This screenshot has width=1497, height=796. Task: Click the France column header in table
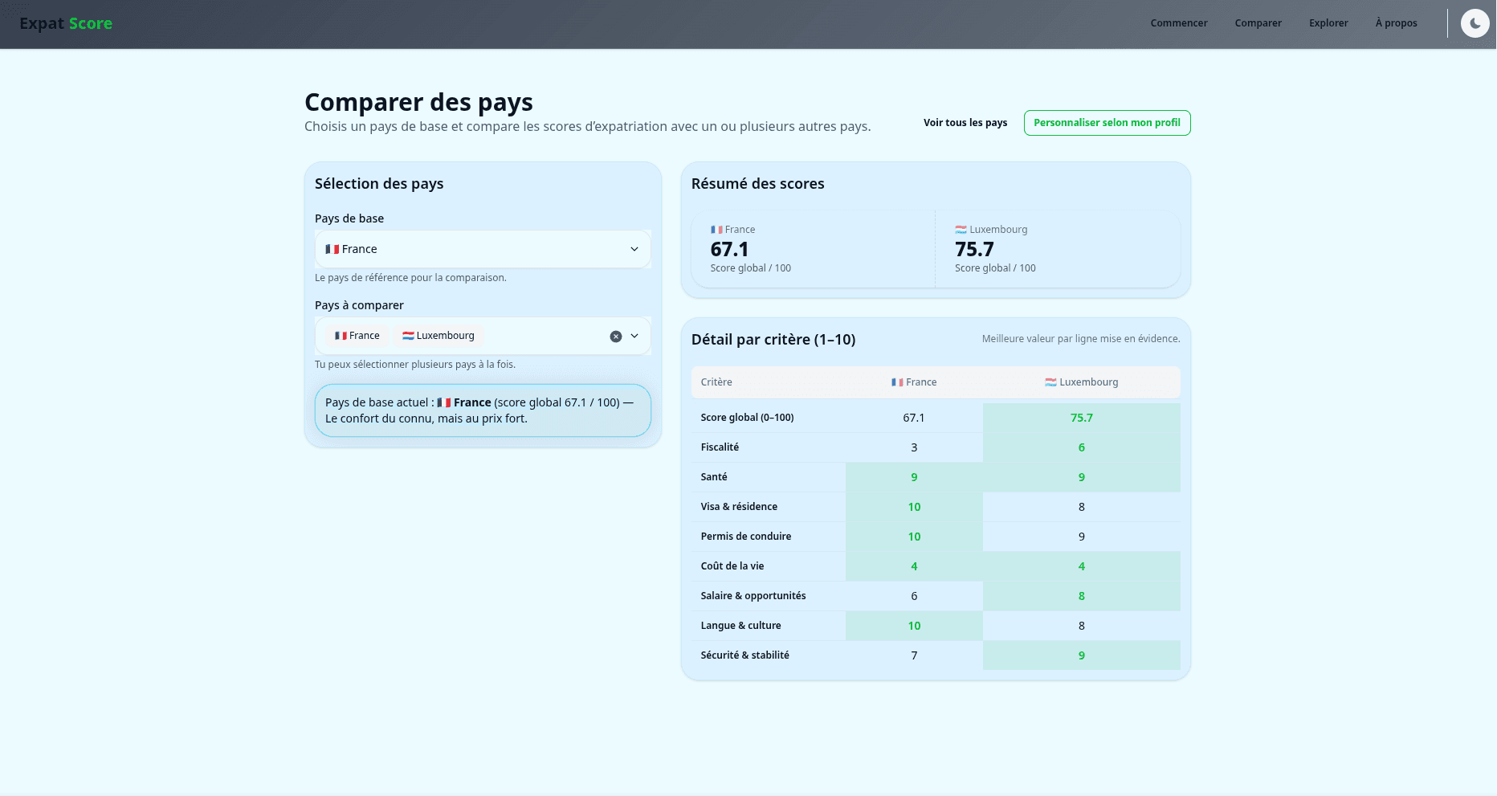914,382
